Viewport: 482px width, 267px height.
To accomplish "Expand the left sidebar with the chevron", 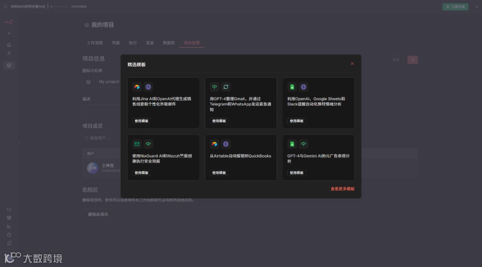I will 18,143.
